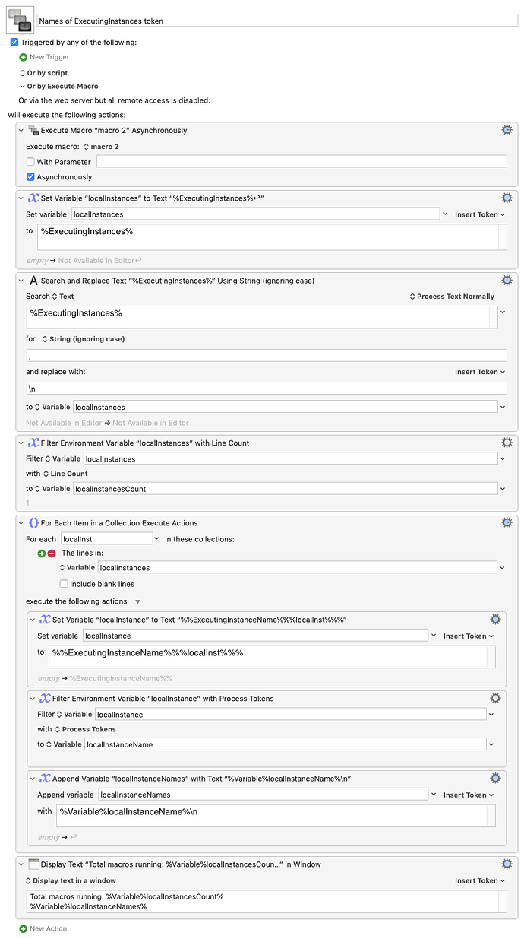524x939 pixels.
Task: Open the String (ignoring case) popup
Action: [x=83, y=339]
